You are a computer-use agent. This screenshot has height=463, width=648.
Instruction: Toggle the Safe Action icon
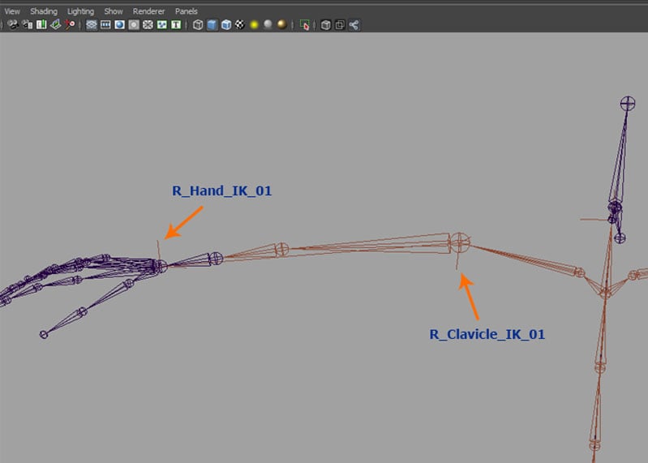(x=161, y=25)
